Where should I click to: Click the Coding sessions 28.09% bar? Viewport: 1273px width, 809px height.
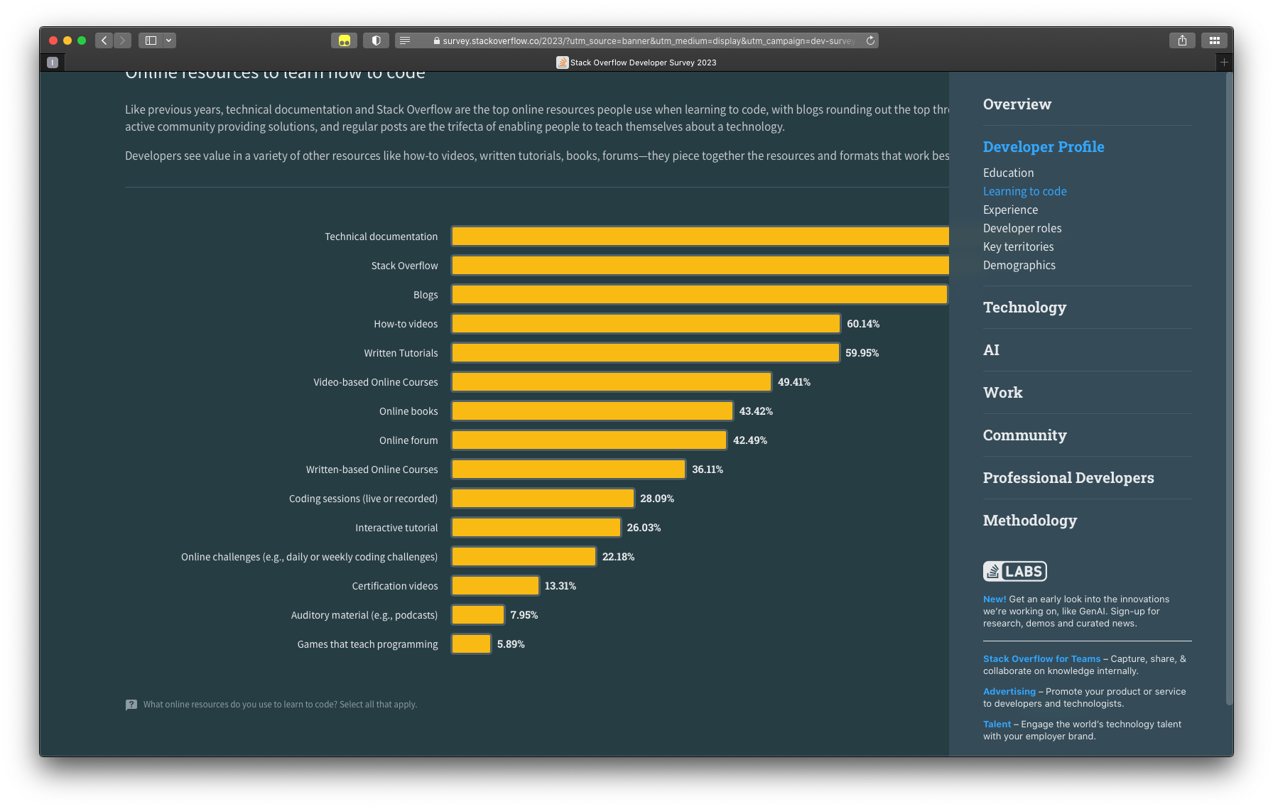(x=543, y=499)
